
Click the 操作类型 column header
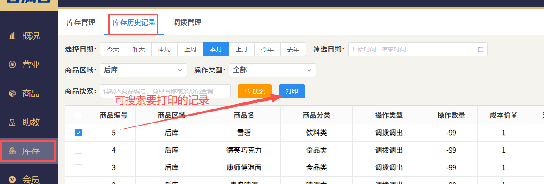(389, 116)
